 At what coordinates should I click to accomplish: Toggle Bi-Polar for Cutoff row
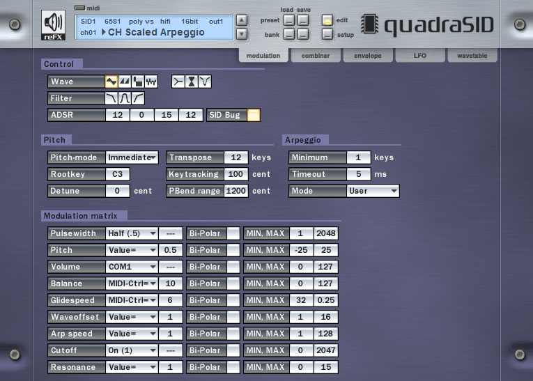coord(233,350)
